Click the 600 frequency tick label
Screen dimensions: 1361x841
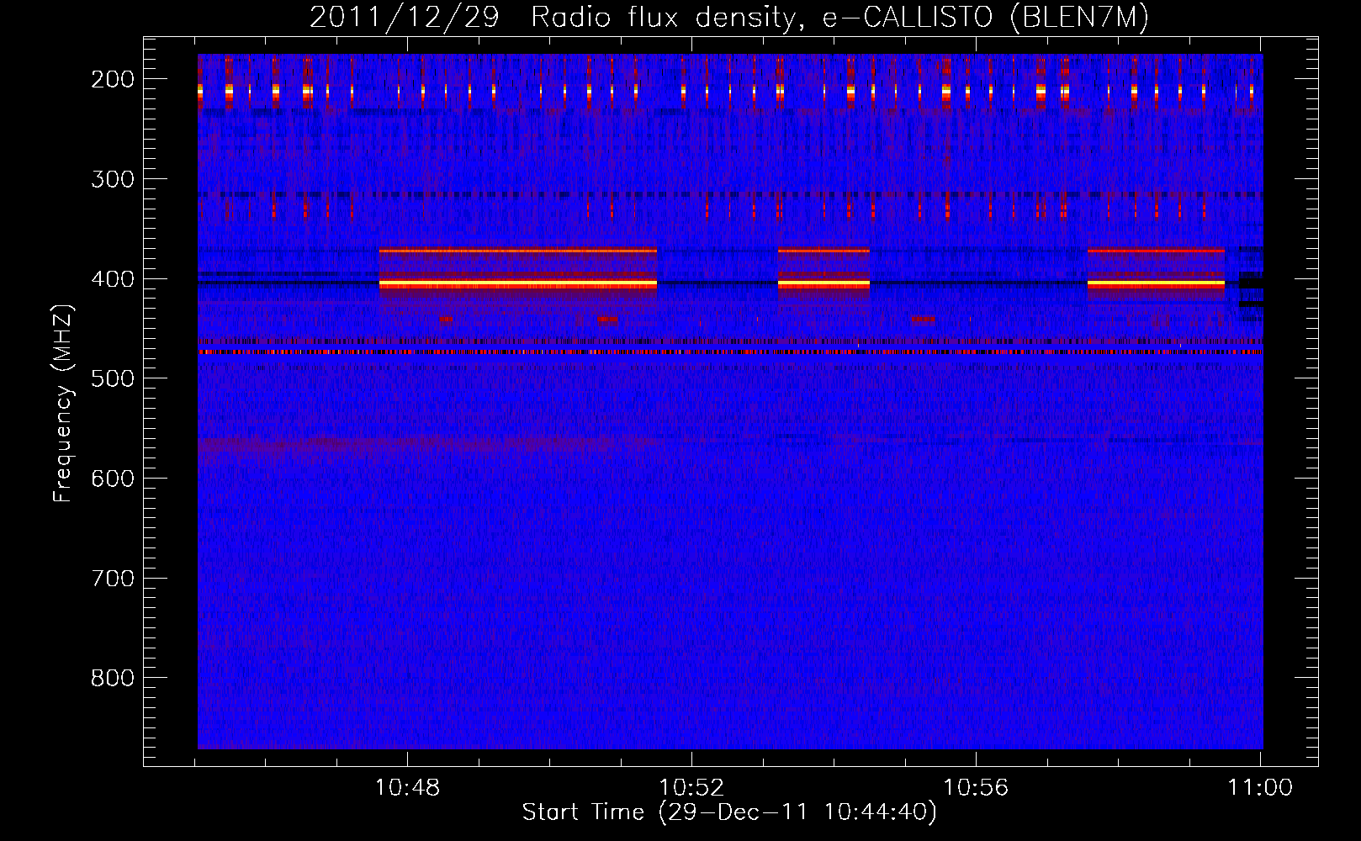pyautogui.click(x=113, y=479)
